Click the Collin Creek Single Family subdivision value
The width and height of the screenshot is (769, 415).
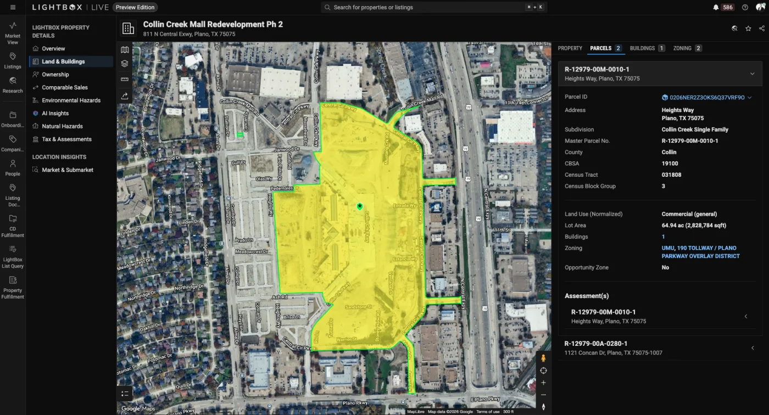pos(695,130)
